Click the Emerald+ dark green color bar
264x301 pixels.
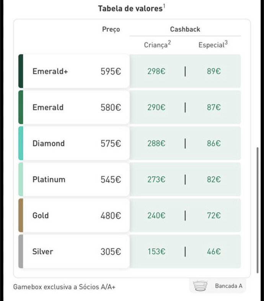pos(21,71)
